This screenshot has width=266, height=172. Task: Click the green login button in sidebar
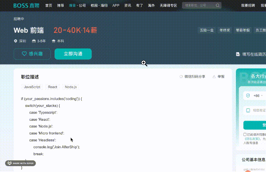255,125
